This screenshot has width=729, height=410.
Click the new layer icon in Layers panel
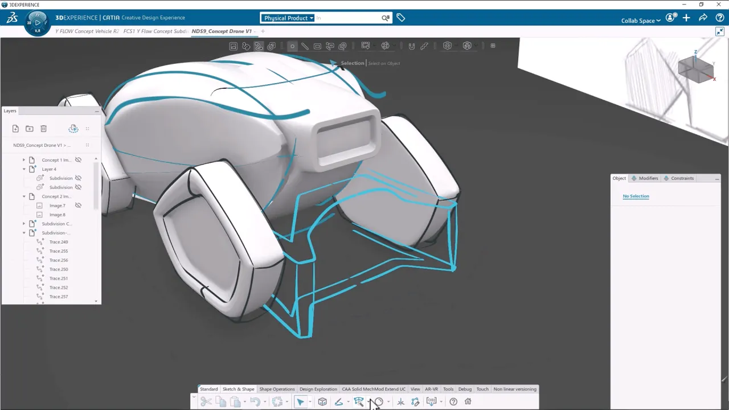(x=15, y=129)
